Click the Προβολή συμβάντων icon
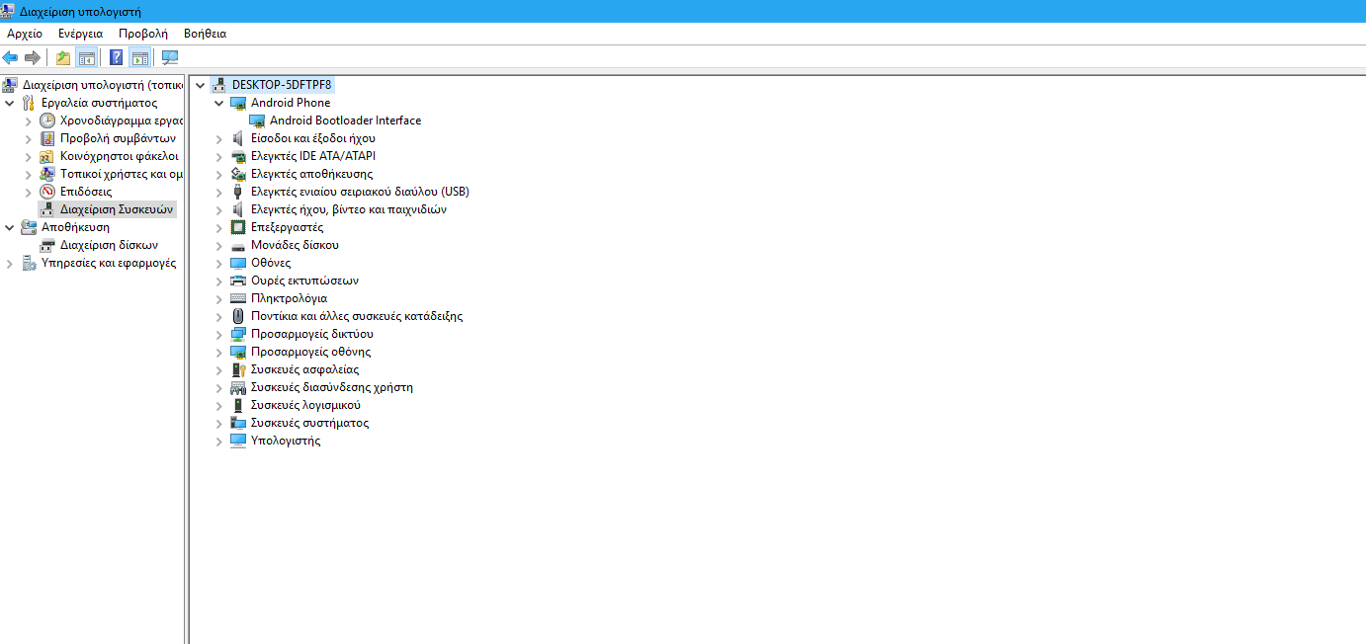This screenshot has width=1366, height=644. click(x=47, y=138)
